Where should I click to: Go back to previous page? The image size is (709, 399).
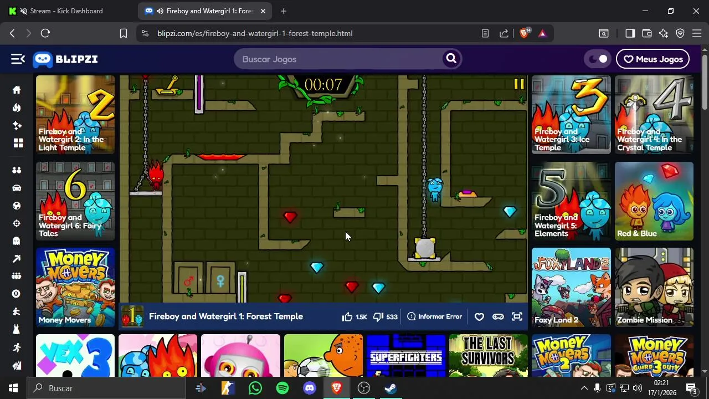pos(12,33)
